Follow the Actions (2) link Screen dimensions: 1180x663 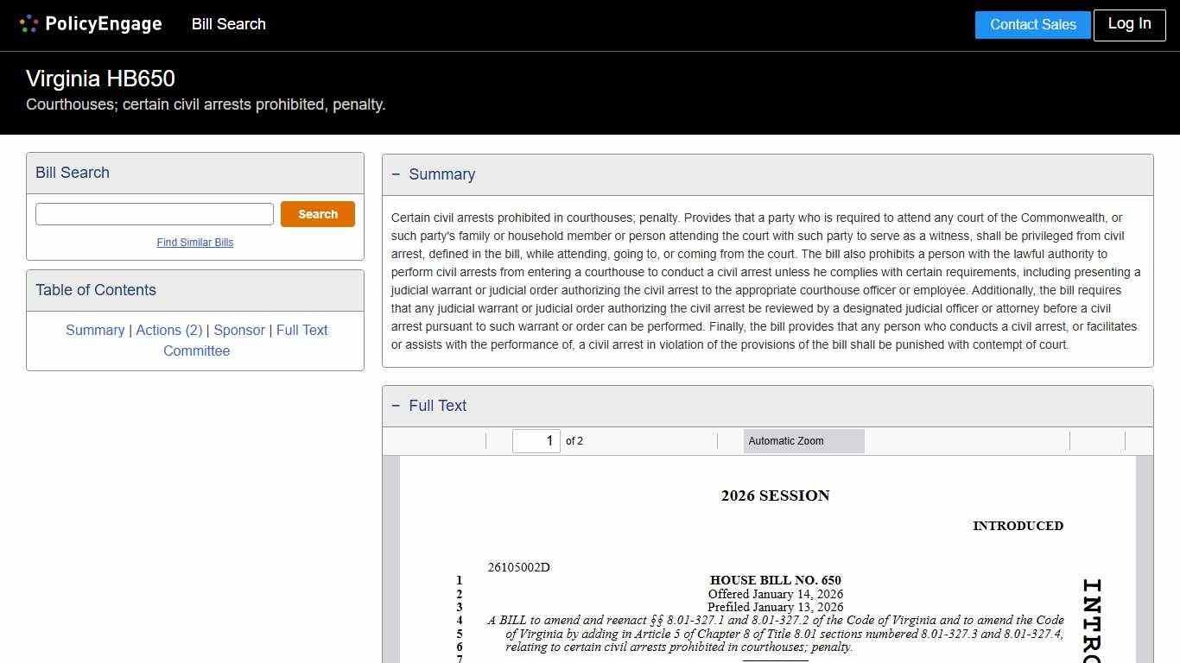click(x=169, y=330)
